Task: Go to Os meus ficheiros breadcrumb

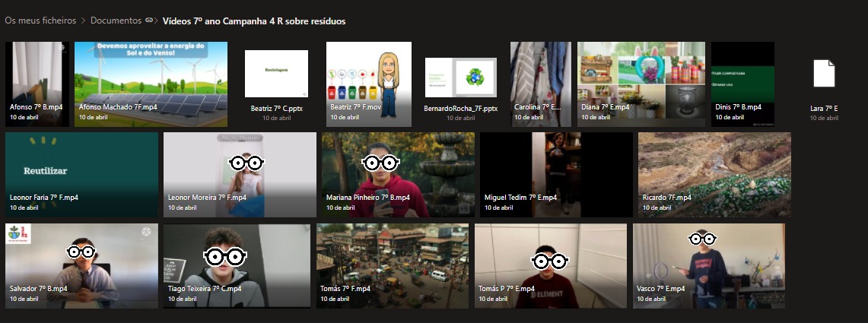Action: [39, 21]
